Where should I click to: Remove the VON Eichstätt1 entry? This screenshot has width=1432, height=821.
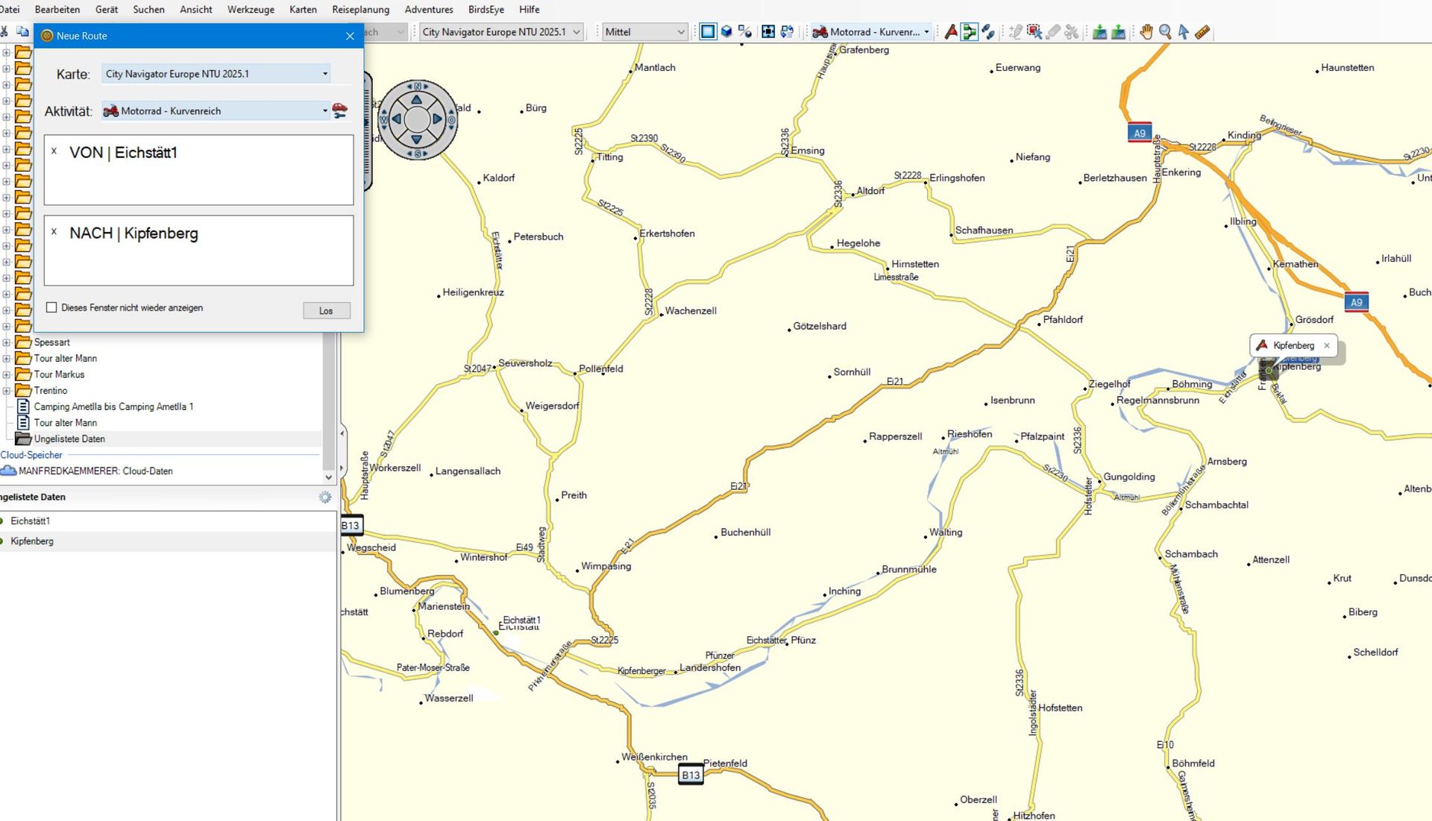[54, 151]
